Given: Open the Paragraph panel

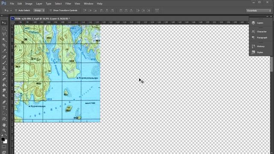Looking at the screenshot, I should [260, 38].
